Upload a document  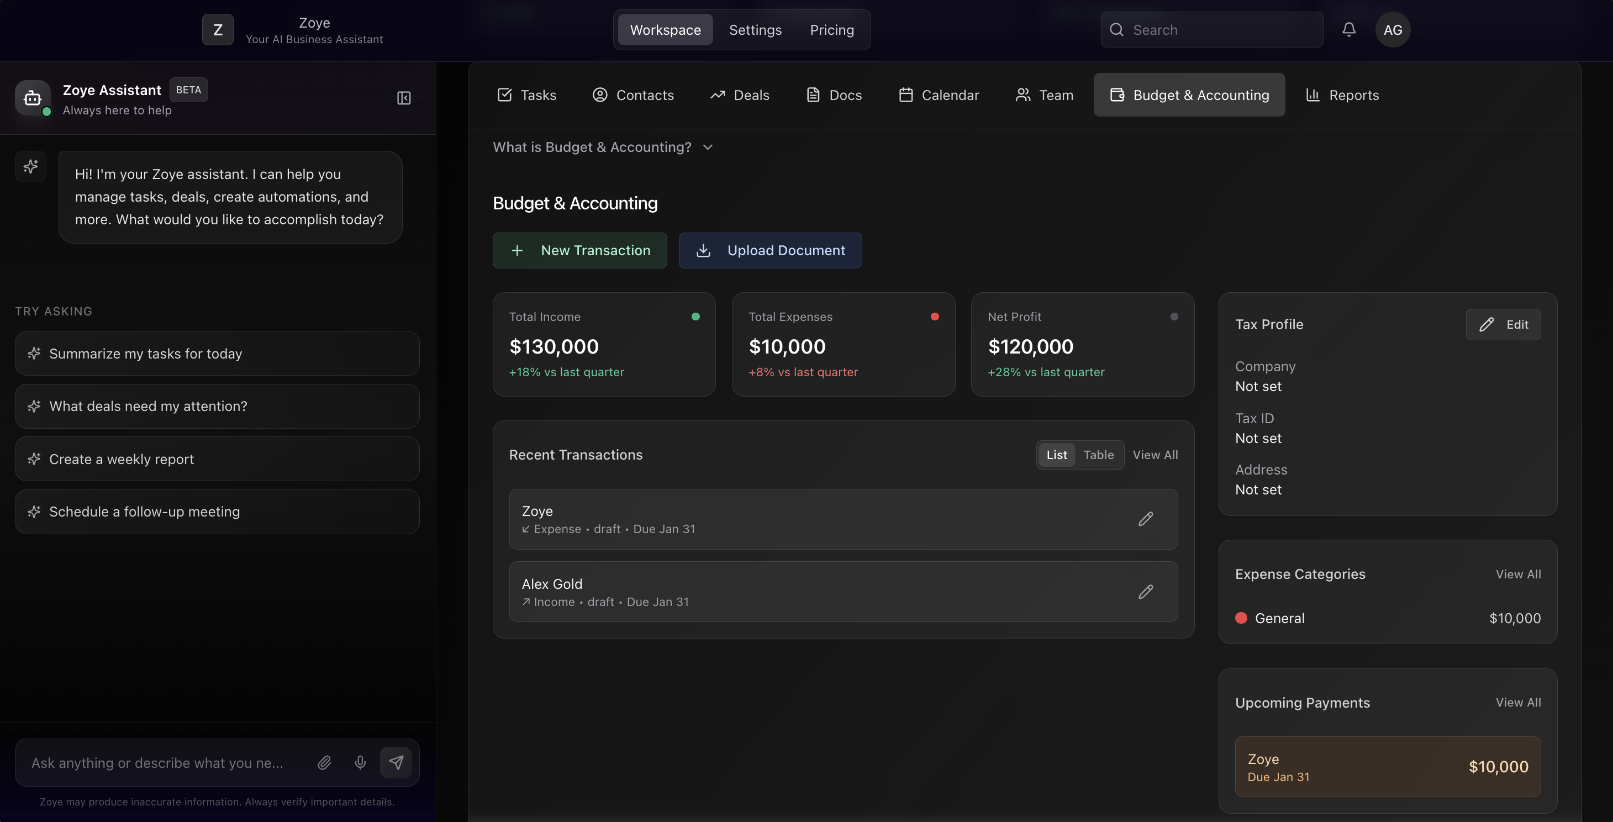point(770,250)
